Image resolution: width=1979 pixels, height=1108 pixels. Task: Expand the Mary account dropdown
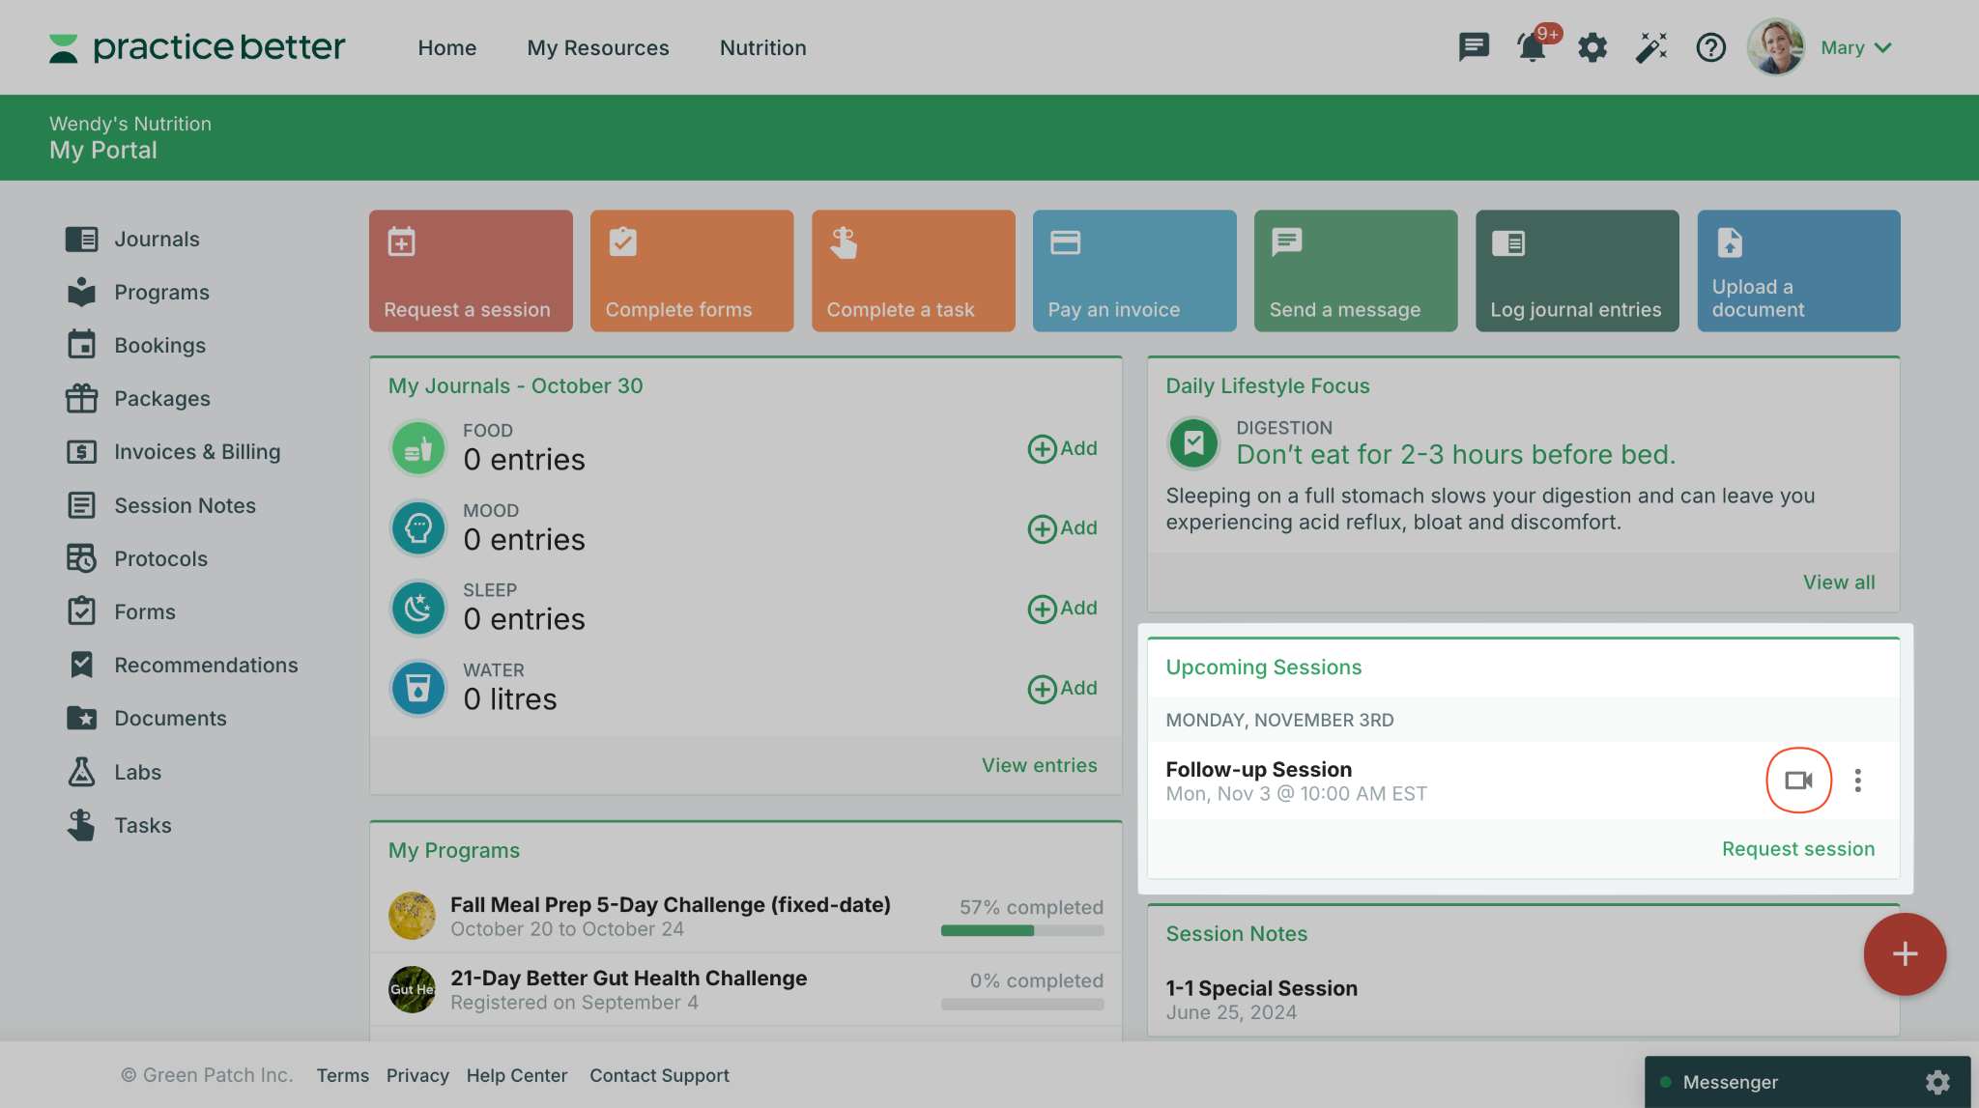pos(1854,46)
